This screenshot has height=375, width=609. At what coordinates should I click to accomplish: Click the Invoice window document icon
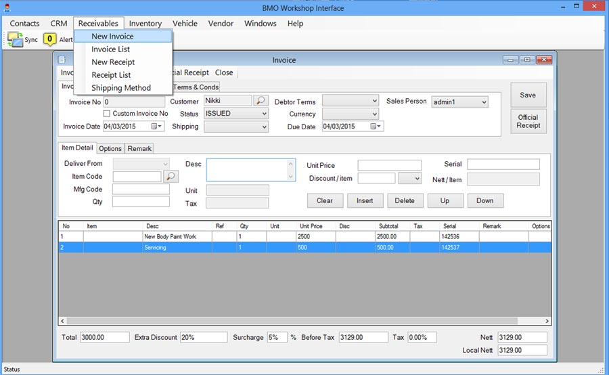point(62,60)
